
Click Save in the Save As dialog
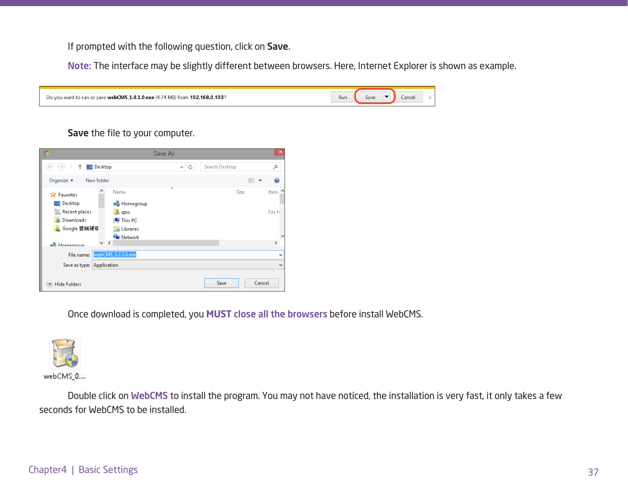coord(221,283)
